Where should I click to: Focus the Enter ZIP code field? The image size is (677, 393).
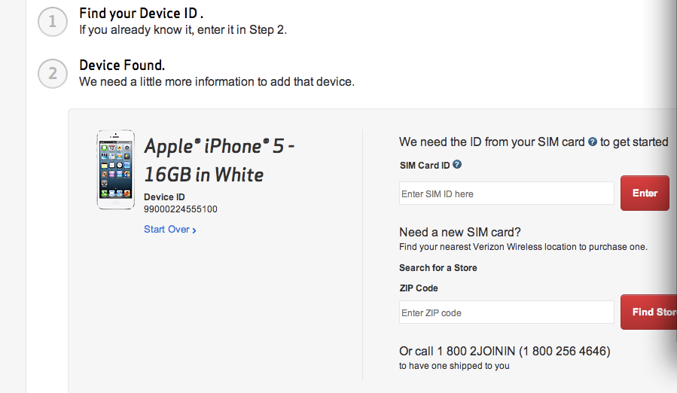(x=506, y=312)
